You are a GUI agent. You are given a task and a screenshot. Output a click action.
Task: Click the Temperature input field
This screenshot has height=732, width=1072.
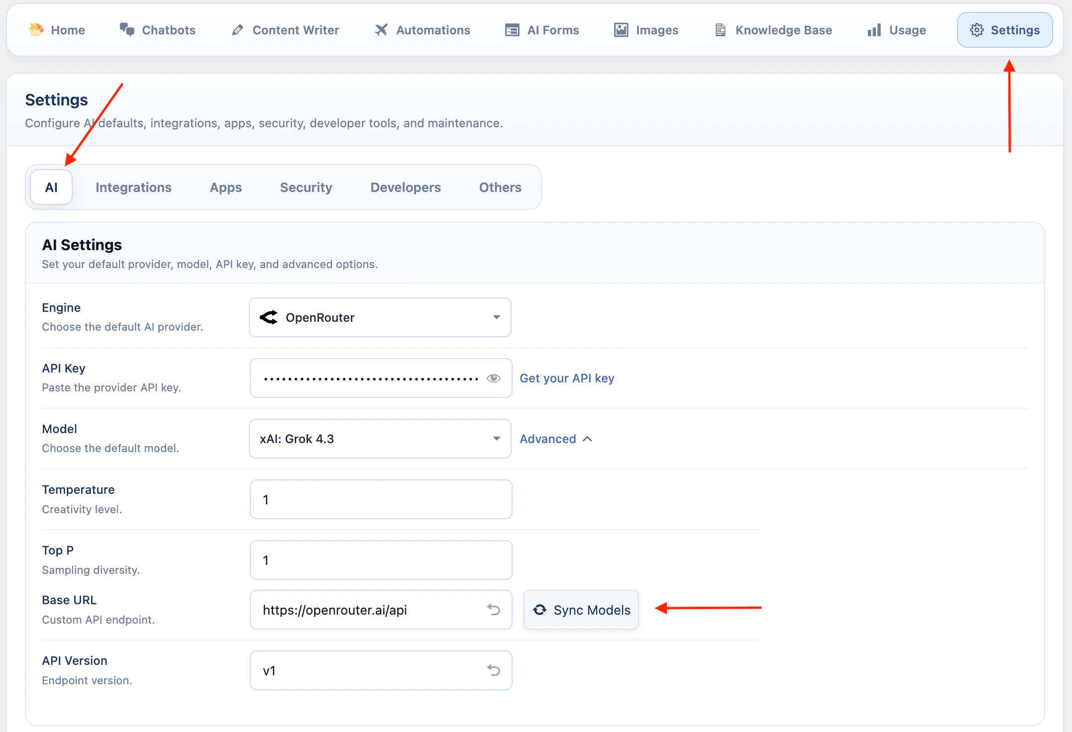381,499
